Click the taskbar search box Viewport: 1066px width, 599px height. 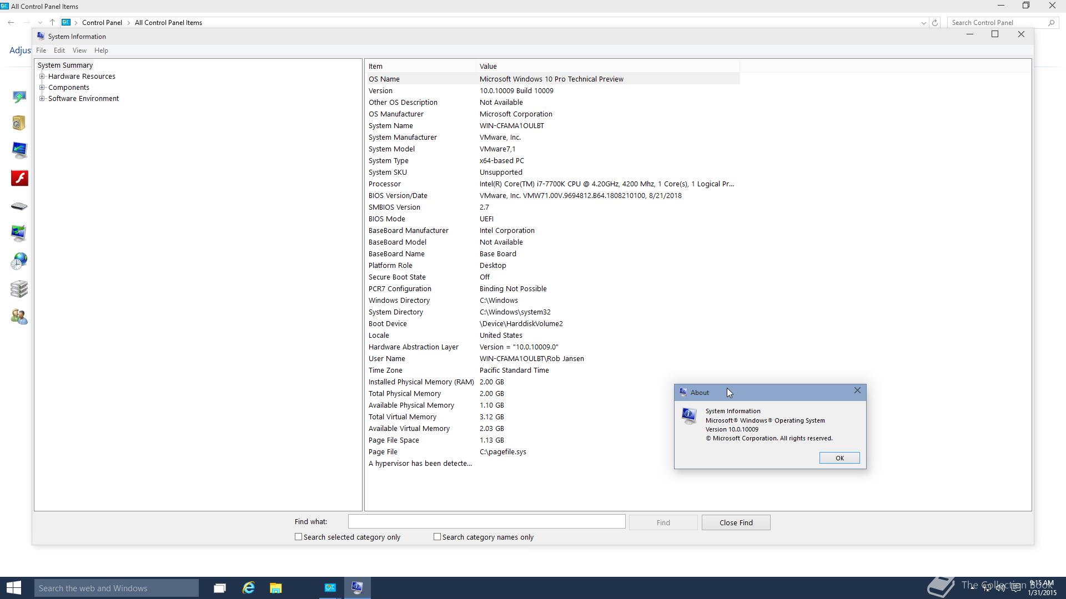117,588
